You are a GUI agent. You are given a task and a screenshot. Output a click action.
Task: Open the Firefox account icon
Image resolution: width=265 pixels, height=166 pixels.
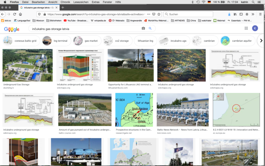tap(247, 15)
